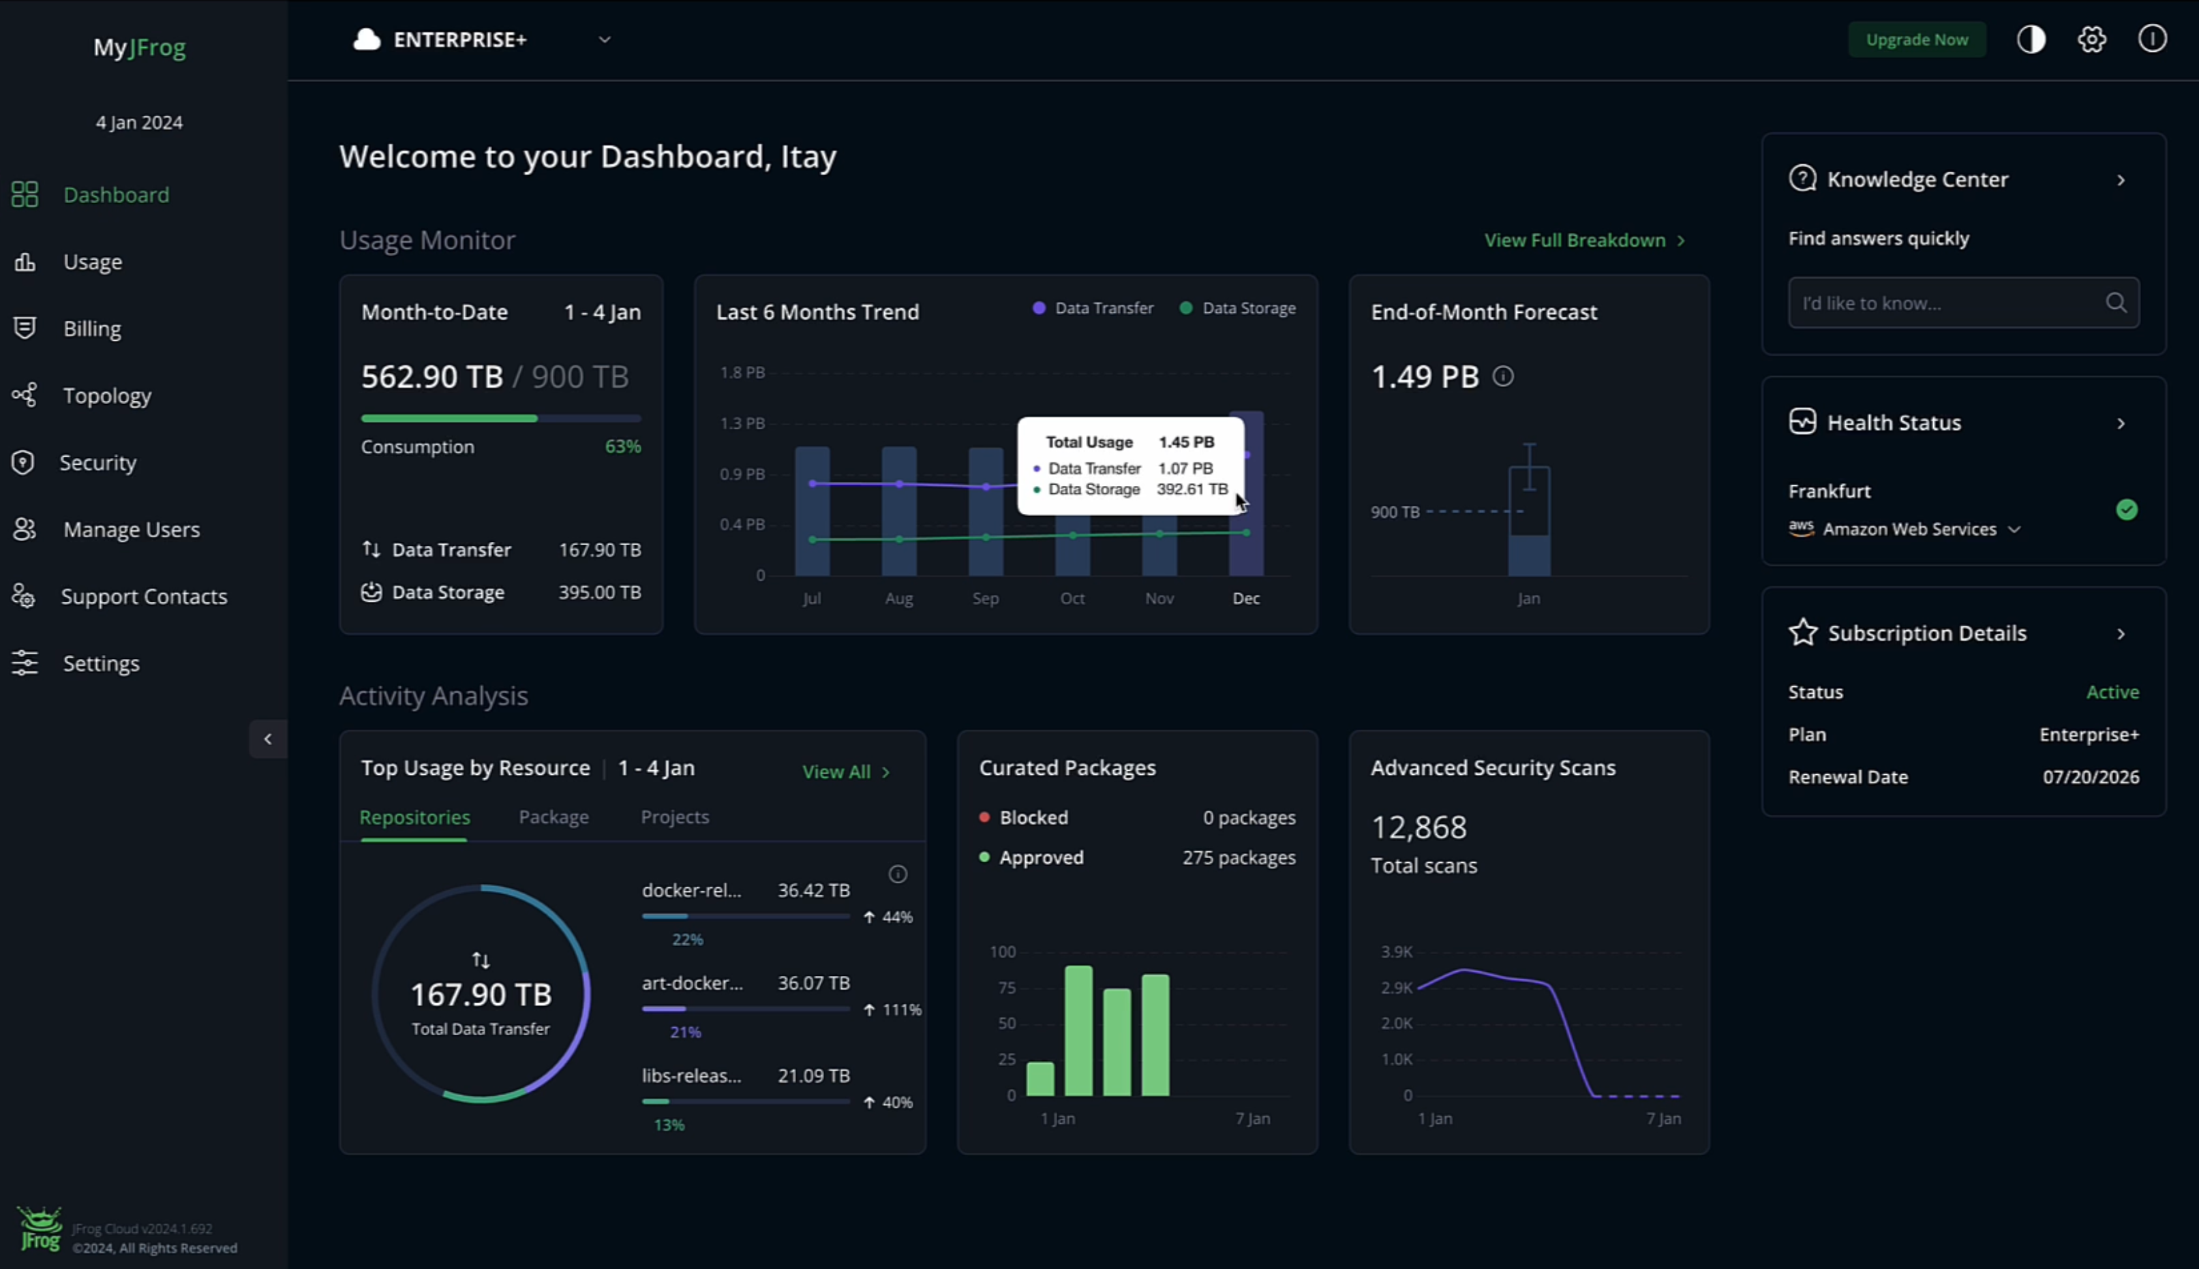Open the ENTERPRISE+ subscription dropdown
The image size is (2199, 1269).
tap(604, 40)
